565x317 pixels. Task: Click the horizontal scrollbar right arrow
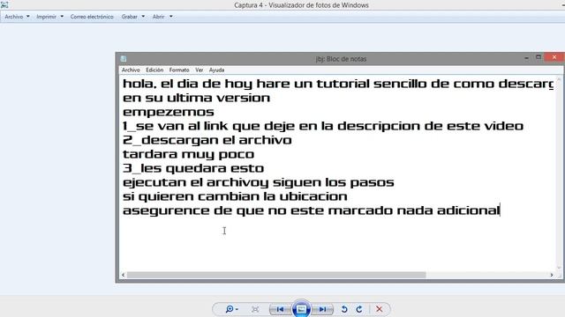click(552, 275)
